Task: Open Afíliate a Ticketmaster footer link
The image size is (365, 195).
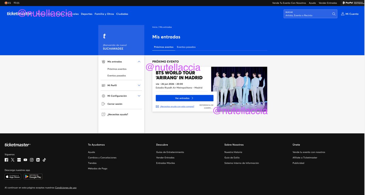Action: pos(305,158)
